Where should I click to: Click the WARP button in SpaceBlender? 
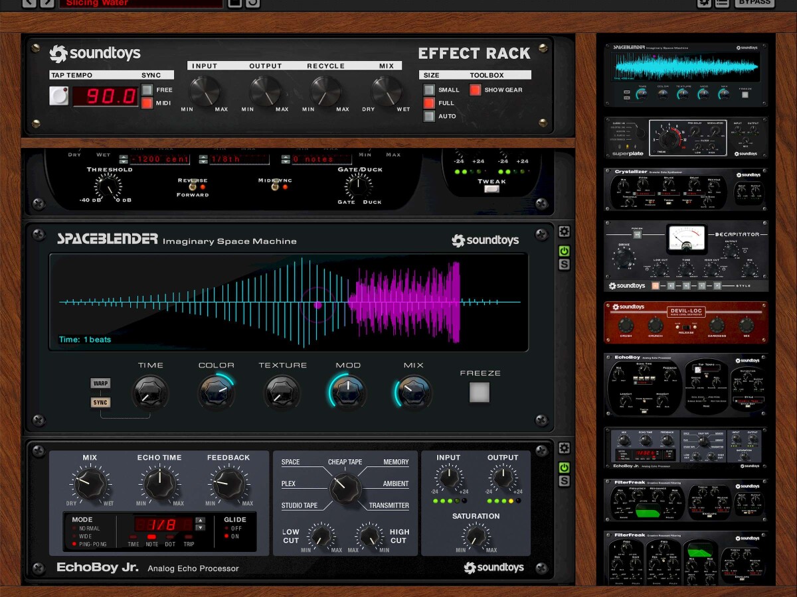[x=101, y=383]
